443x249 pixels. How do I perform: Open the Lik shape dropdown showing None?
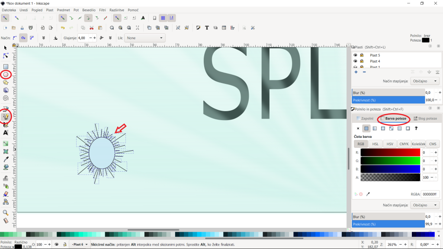tap(144, 38)
